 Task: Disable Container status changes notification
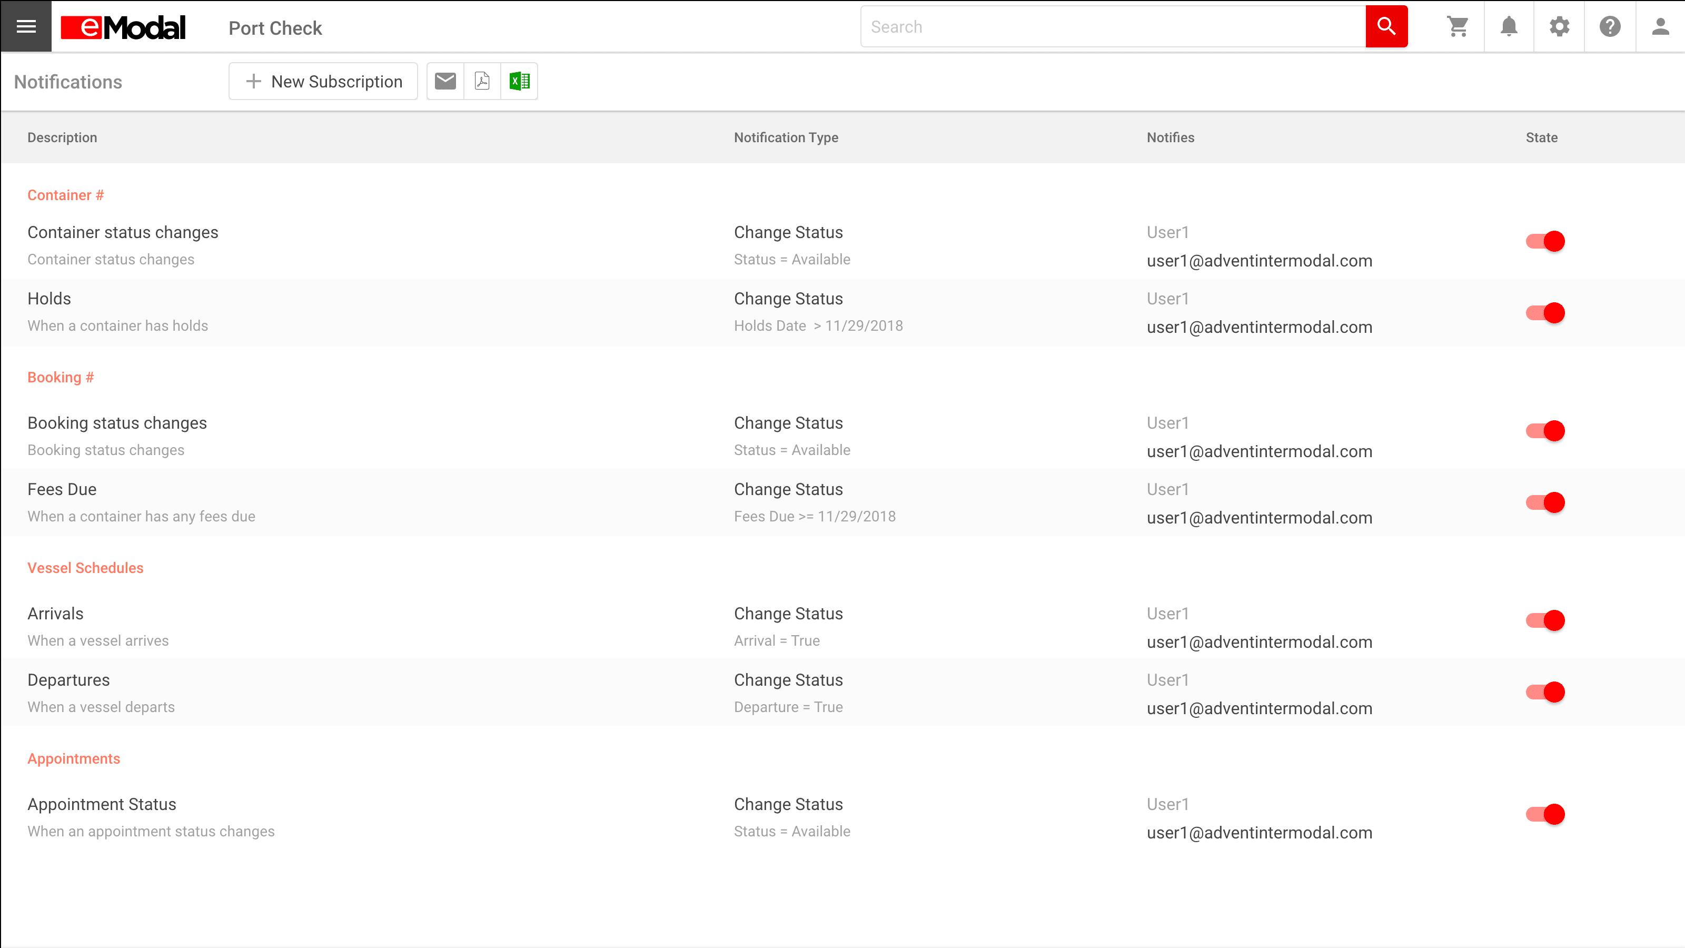tap(1545, 241)
